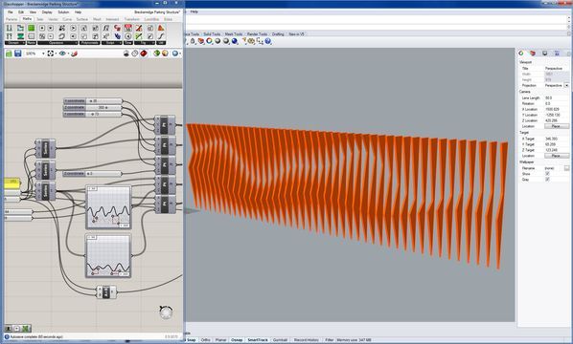Click the target location Place button
The image size is (573, 344).
coord(557,156)
